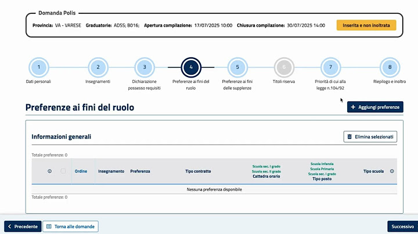Click the Informazioni generali heading
Image resolution: width=418 pixels, height=234 pixels.
(x=62, y=137)
